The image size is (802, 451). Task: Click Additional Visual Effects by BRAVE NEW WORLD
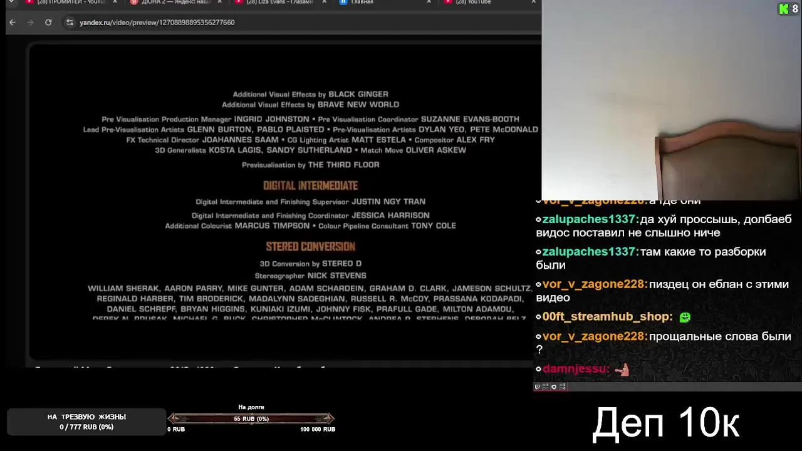(x=311, y=105)
